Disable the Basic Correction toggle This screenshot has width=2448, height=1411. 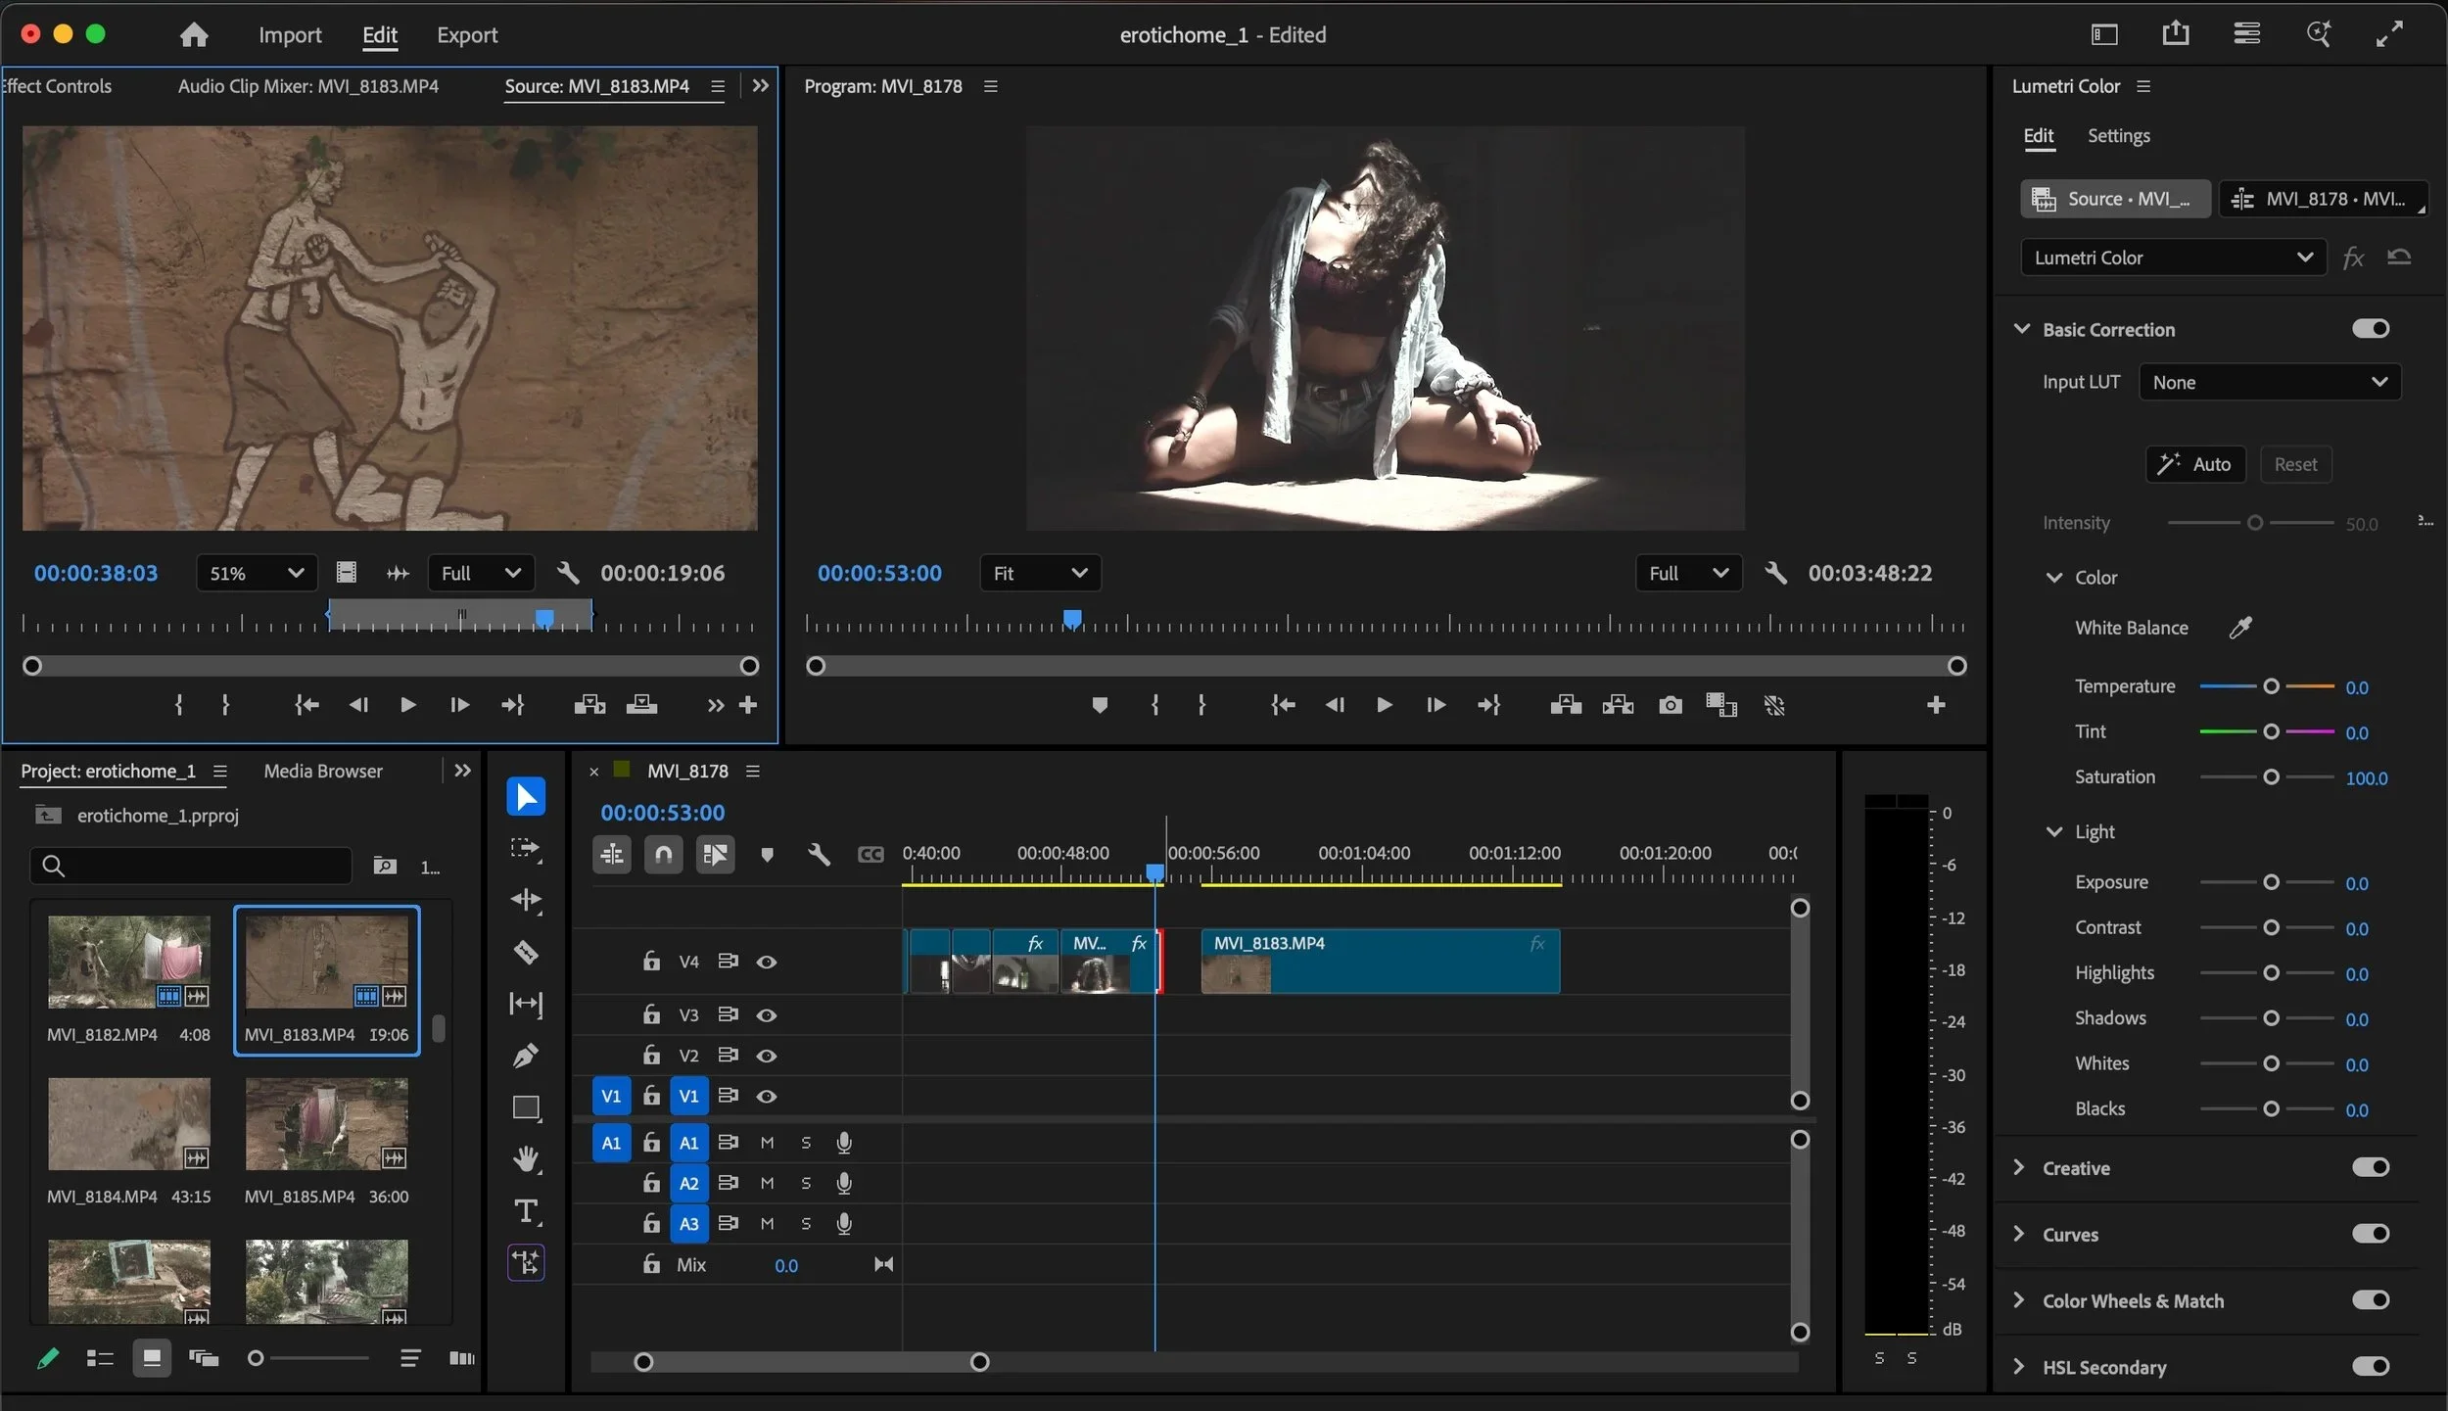[x=2371, y=329]
